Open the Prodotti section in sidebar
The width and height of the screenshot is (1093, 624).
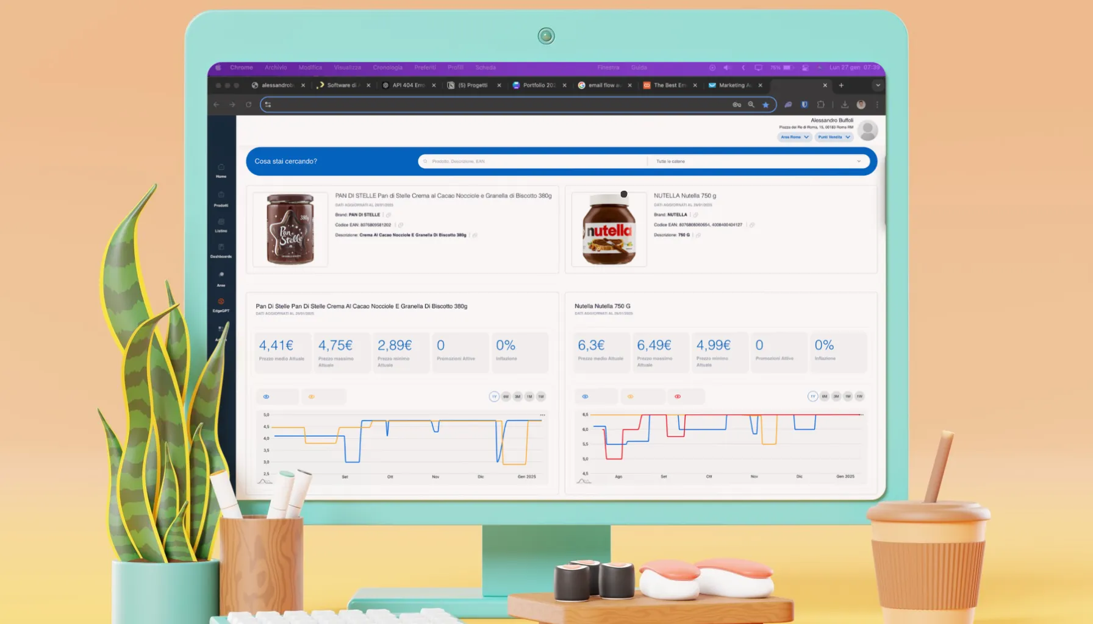tap(221, 199)
